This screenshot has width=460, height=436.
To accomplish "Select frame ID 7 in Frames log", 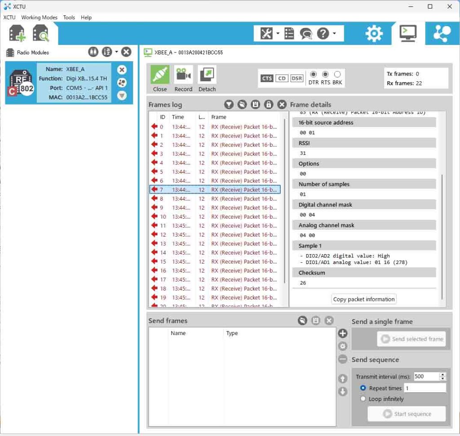I will coord(215,189).
